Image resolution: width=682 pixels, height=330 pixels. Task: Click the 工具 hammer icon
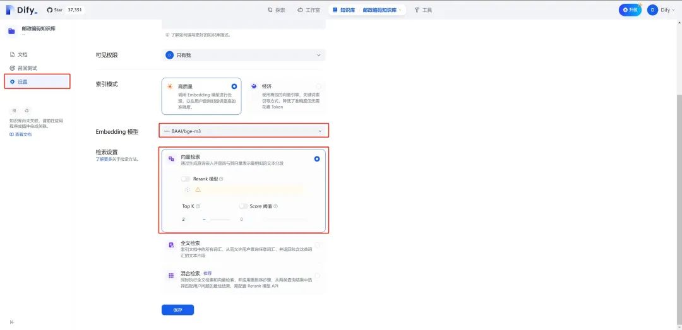coord(417,9)
